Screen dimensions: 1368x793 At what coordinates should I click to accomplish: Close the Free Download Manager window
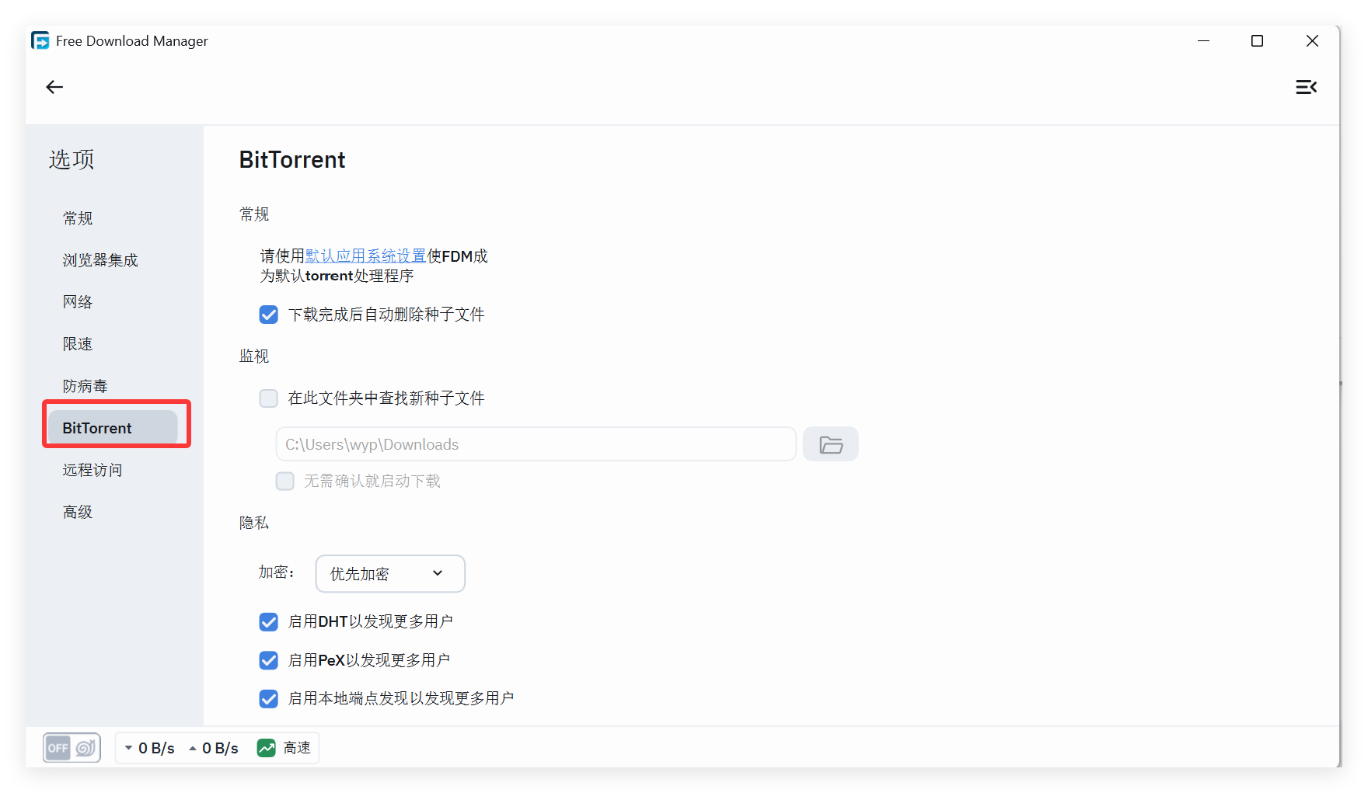1312,40
